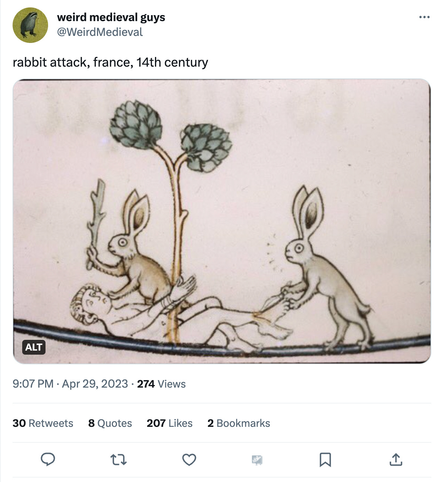
Task: View the 30 Retweets list
Action: (43, 423)
